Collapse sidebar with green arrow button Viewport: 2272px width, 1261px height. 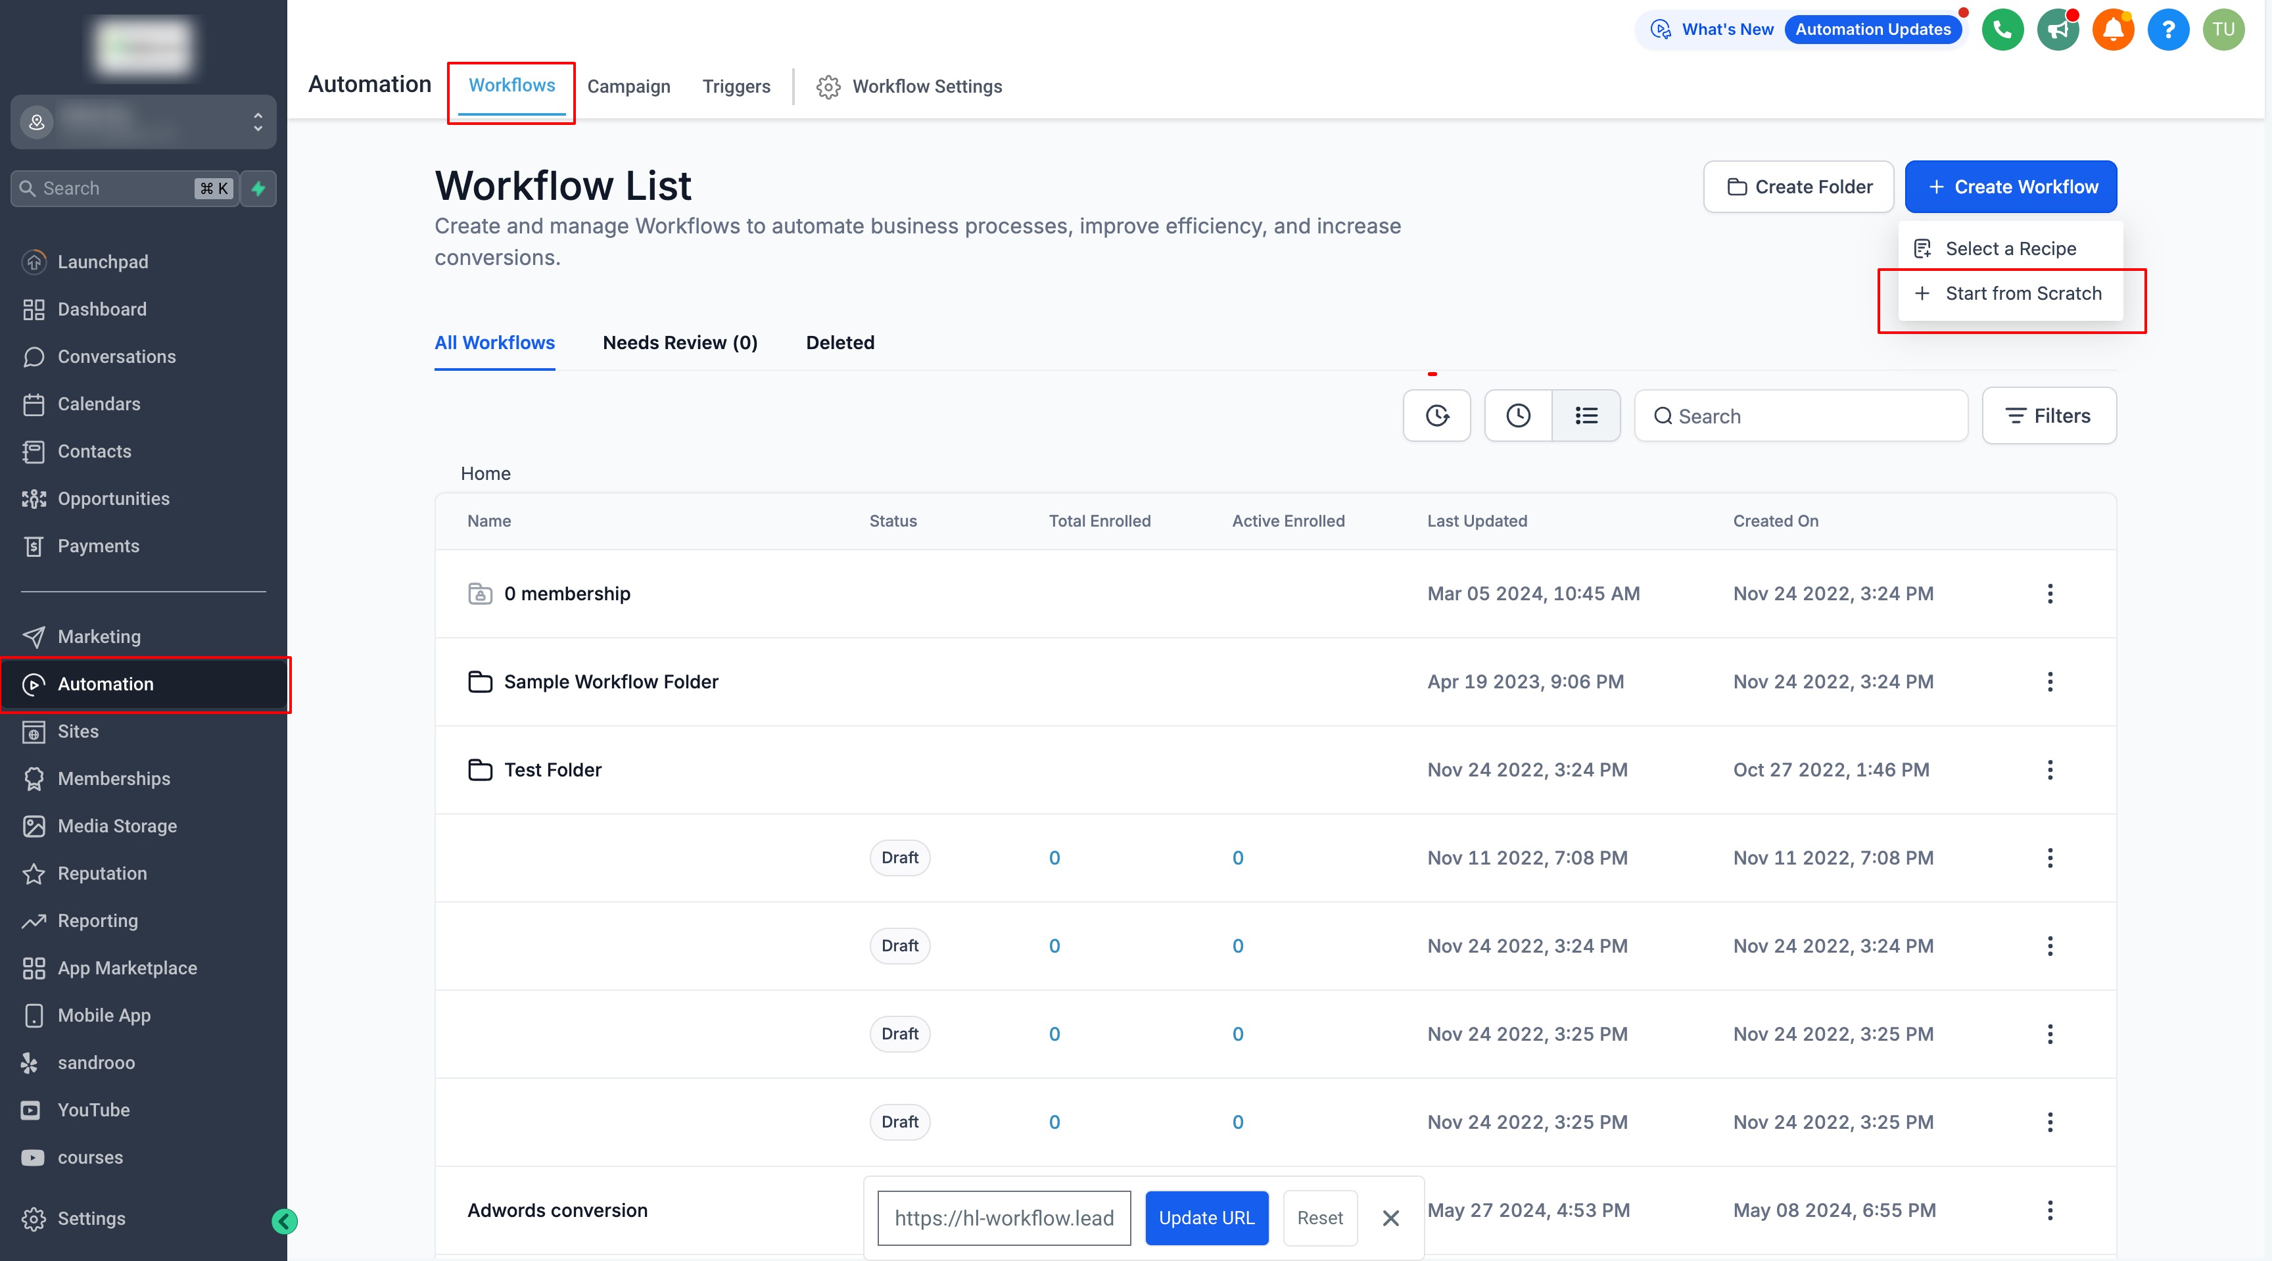pos(284,1222)
